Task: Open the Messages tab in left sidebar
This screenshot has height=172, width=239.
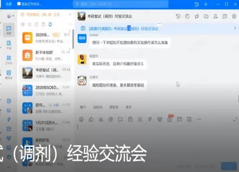Action: (x=9, y=30)
